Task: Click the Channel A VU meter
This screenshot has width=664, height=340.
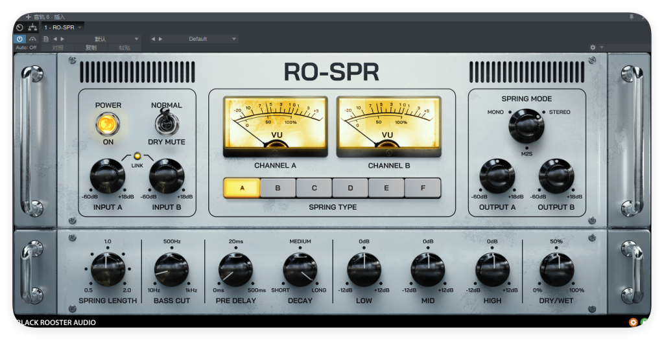Action: coord(276,126)
